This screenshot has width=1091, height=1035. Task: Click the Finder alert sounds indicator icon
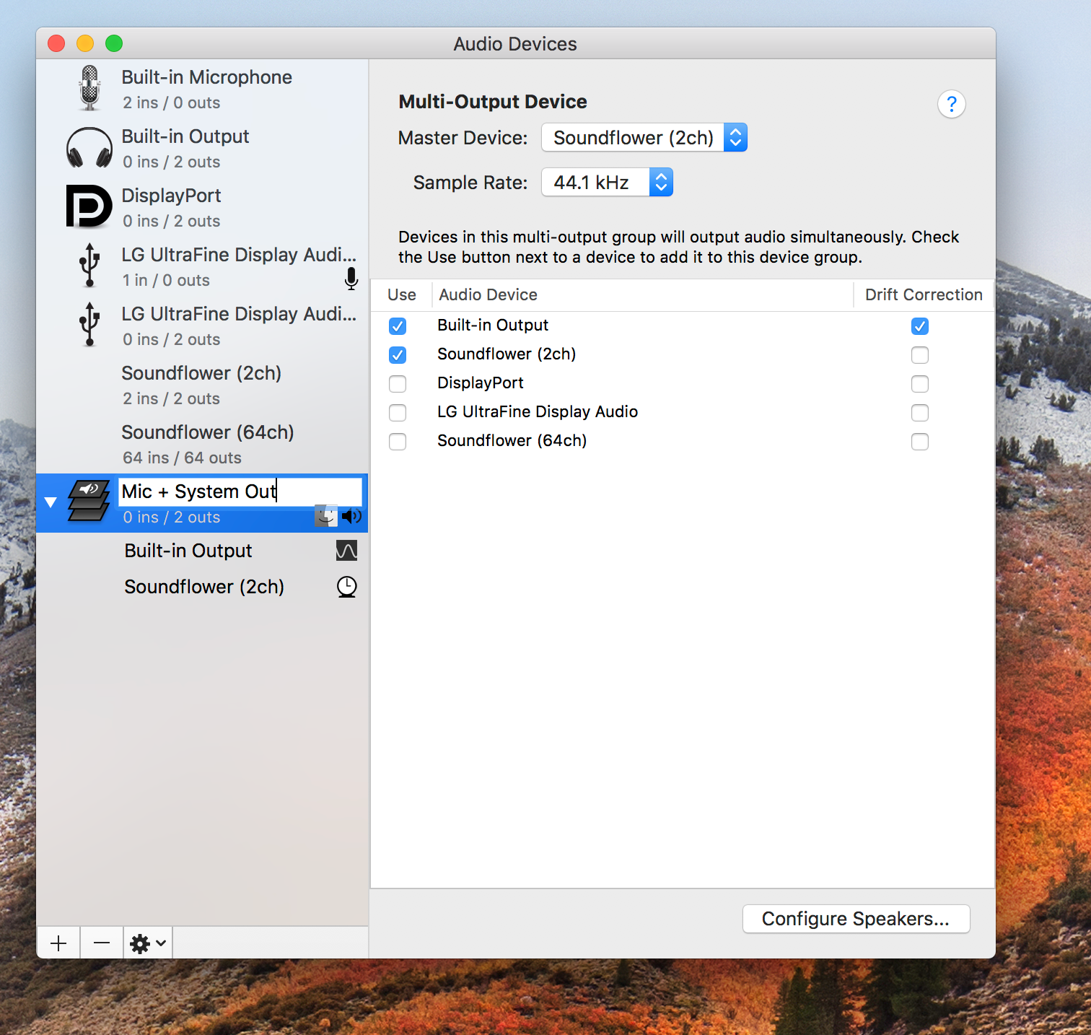pos(326,515)
